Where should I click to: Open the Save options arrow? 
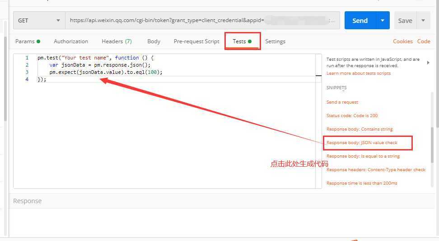coord(423,20)
